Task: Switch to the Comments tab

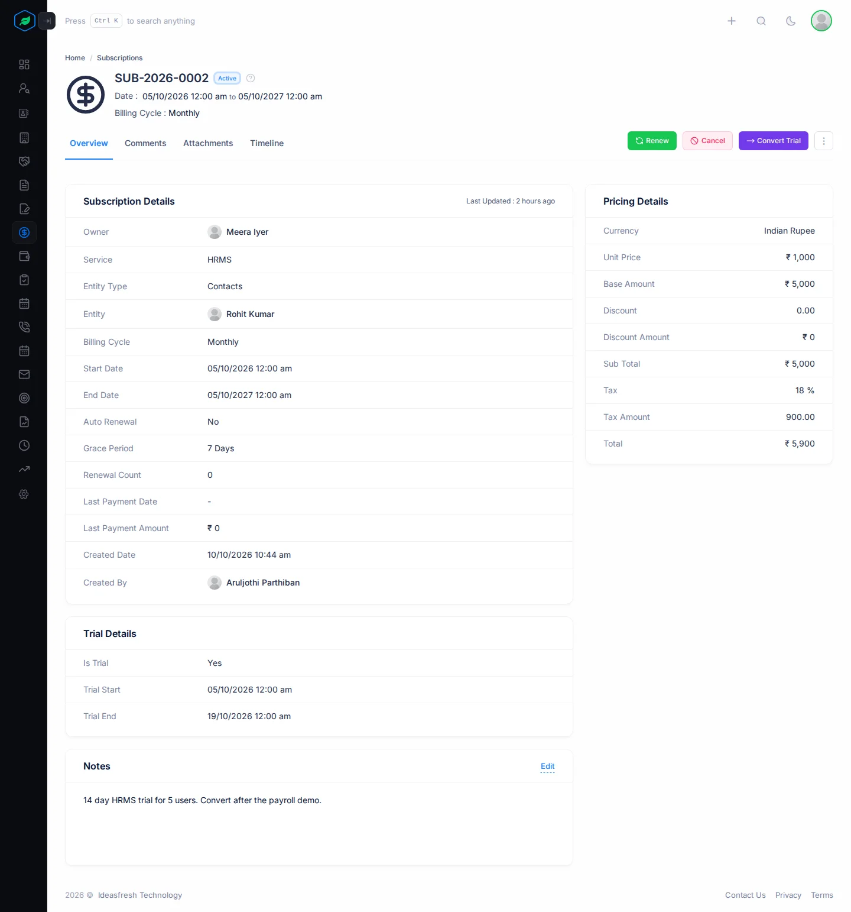Action: (145, 143)
